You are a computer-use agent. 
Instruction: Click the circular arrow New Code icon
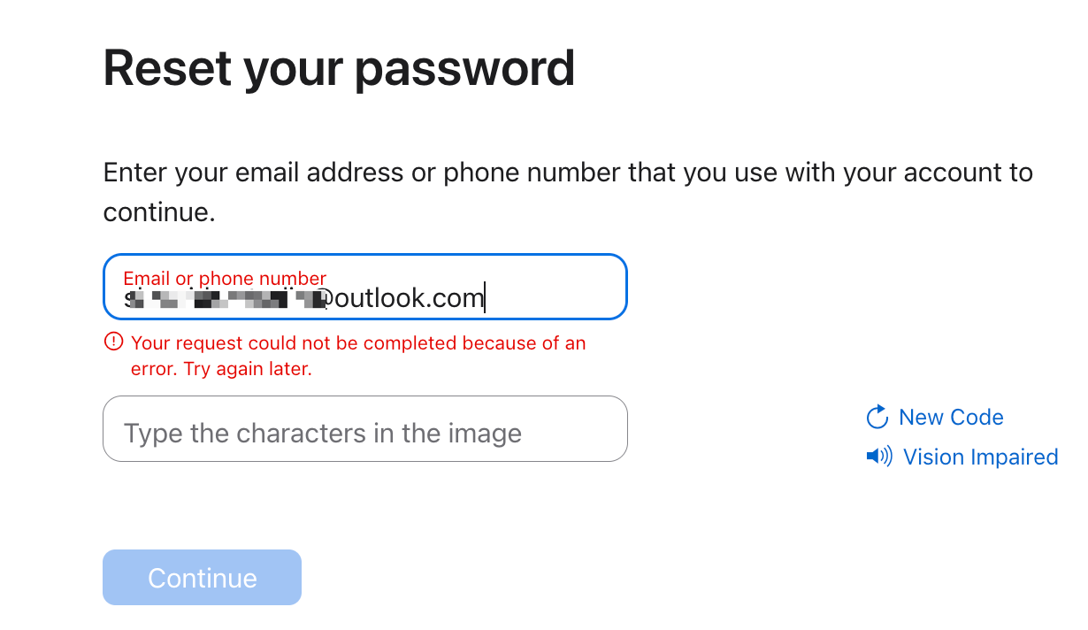pos(877,418)
